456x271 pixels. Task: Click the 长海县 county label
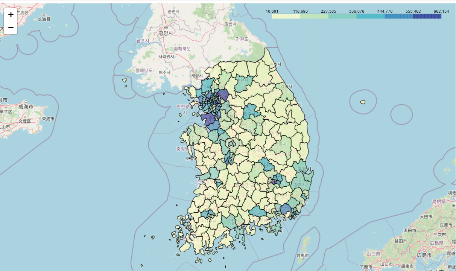(x=44, y=19)
